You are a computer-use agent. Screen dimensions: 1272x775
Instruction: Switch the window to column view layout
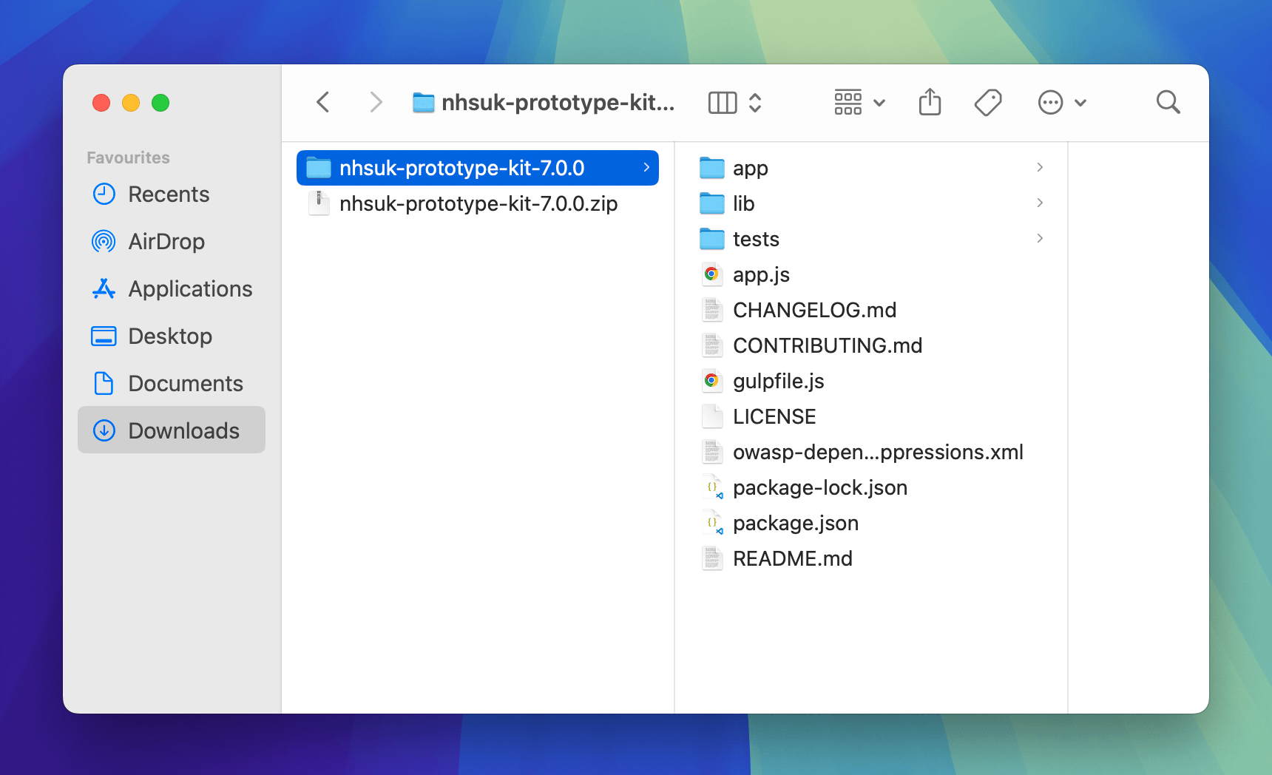(722, 102)
